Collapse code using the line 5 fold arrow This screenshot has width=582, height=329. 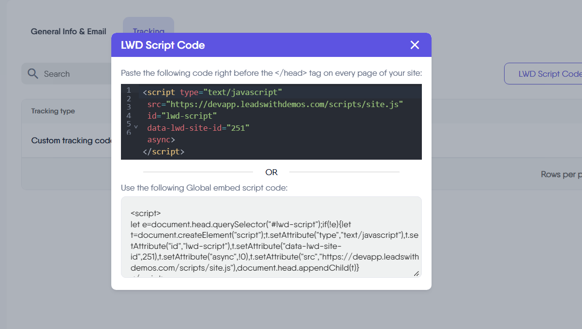135,126
